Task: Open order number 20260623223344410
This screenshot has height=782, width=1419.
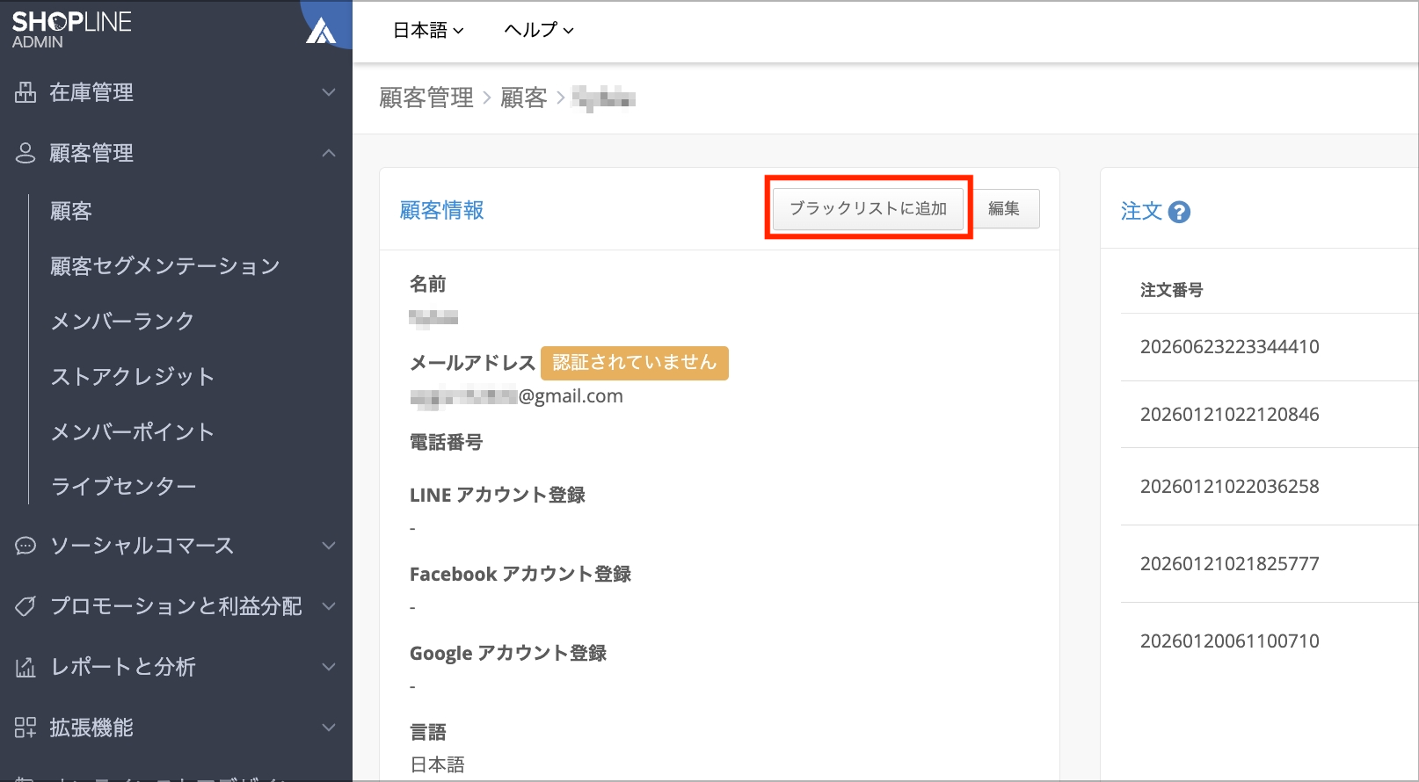Action: point(1229,347)
